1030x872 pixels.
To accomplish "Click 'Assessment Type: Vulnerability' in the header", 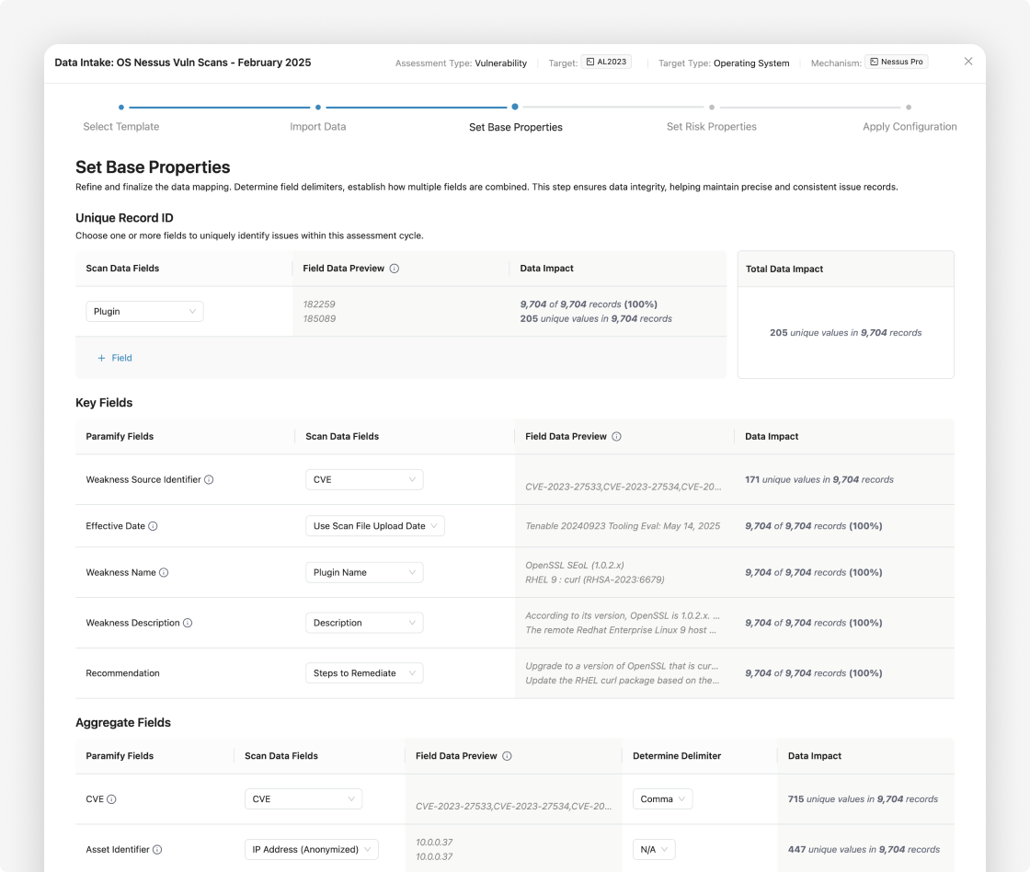I will point(461,63).
